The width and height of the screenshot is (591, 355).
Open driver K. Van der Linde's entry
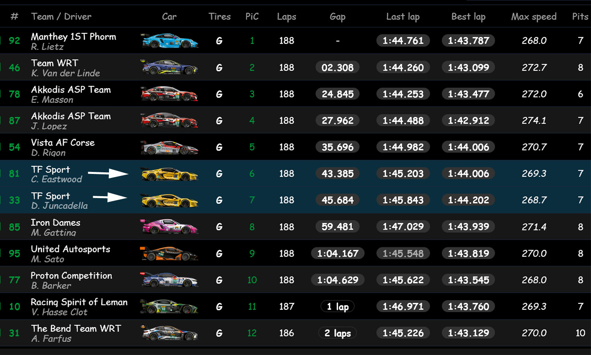point(66,73)
